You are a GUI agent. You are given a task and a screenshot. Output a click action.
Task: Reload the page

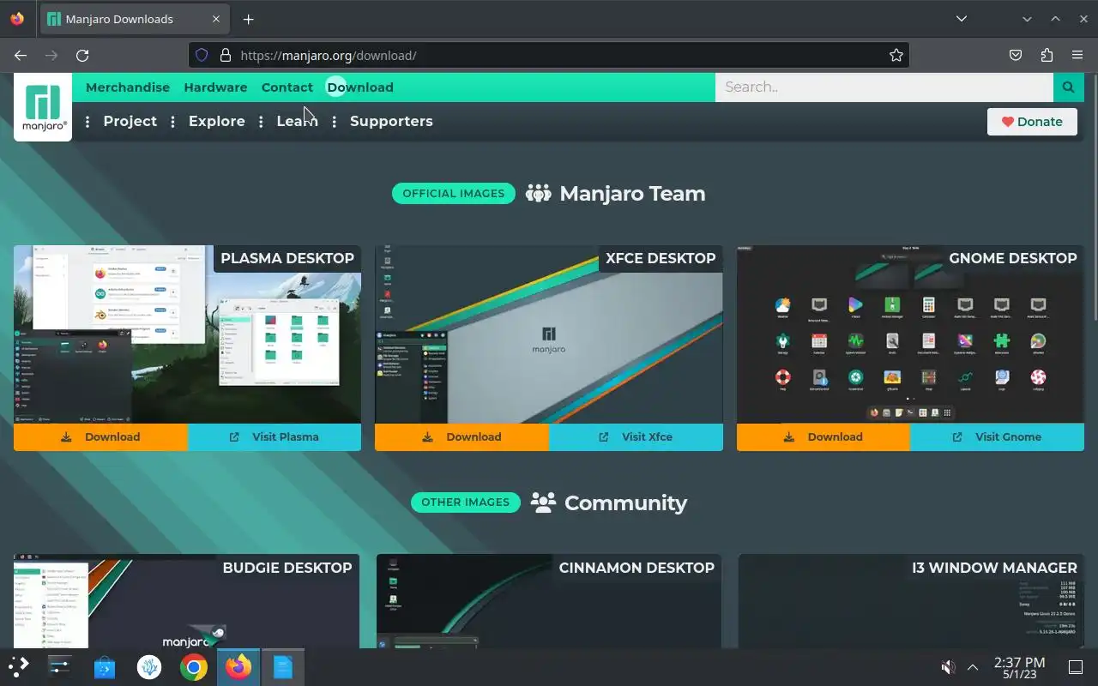coord(82,55)
